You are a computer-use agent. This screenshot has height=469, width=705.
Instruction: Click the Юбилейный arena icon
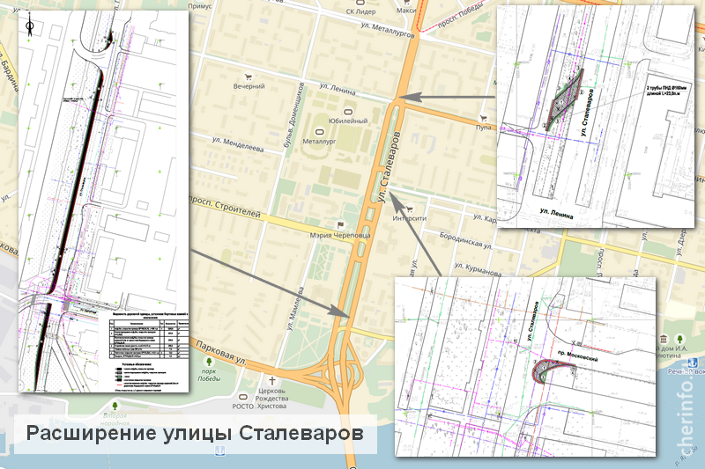[346, 111]
